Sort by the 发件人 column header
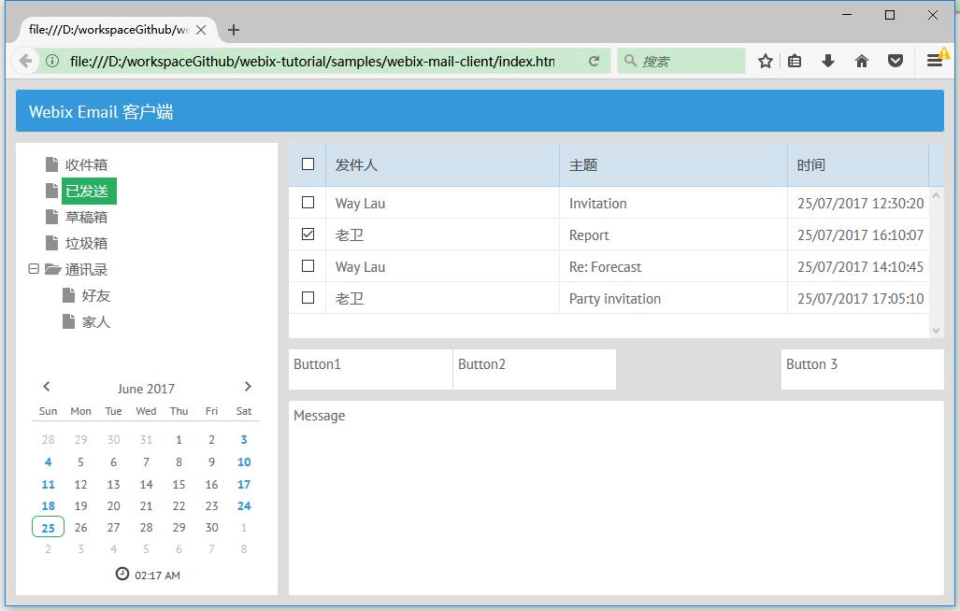The image size is (960, 611). coord(443,164)
